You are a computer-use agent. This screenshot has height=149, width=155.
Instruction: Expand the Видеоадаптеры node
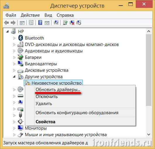click(x=14, y=64)
